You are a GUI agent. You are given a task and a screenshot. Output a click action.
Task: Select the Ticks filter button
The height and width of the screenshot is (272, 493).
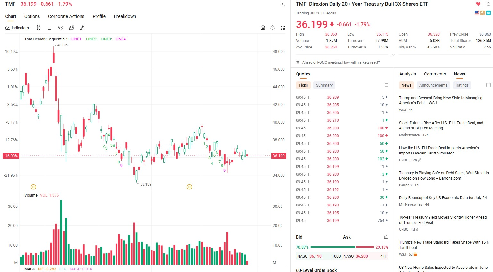(x=303, y=85)
